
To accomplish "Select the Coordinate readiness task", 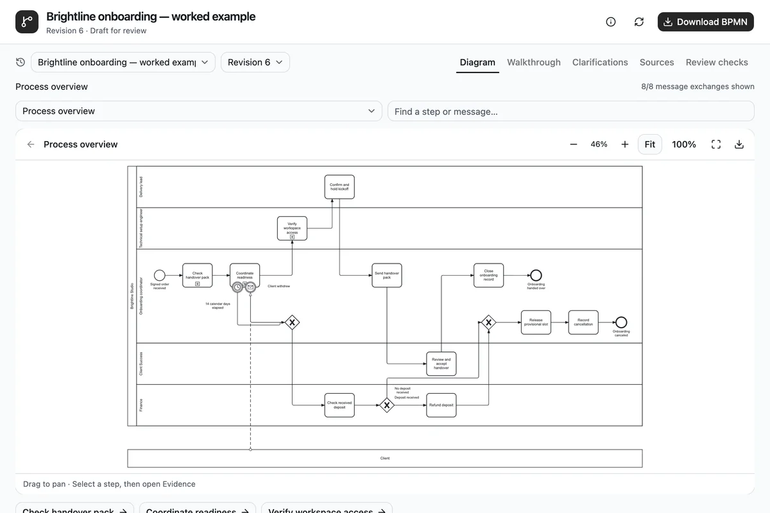I will click(x=245, y=275).
